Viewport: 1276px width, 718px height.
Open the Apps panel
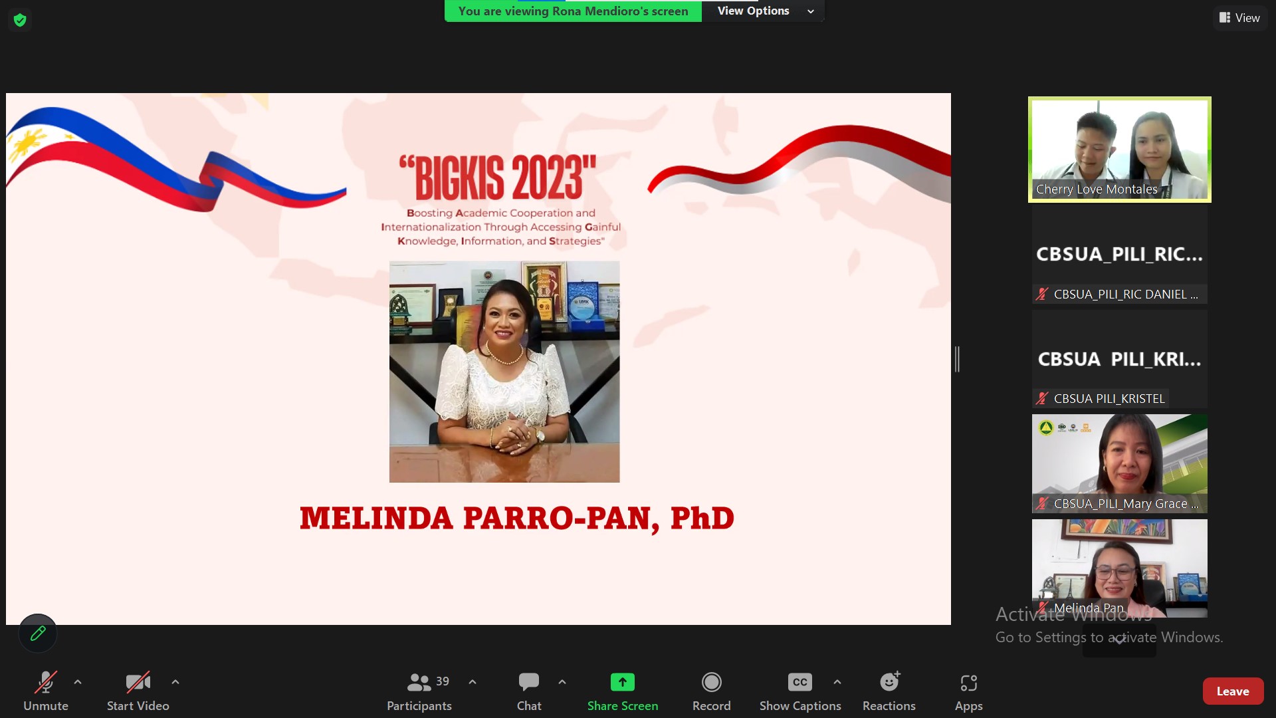coord(968,691)
